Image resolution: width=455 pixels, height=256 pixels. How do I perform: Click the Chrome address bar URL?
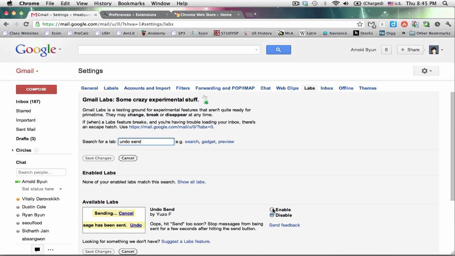coord(108,24)
